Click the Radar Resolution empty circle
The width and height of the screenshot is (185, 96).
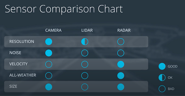click(x=121, y=42)
